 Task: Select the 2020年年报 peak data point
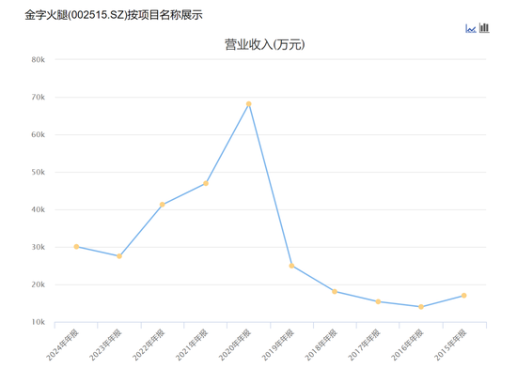tap(249, 104)
